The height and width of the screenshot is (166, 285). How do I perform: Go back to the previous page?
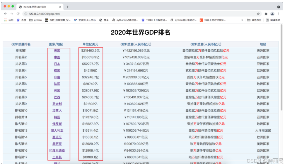coord(6,14)
